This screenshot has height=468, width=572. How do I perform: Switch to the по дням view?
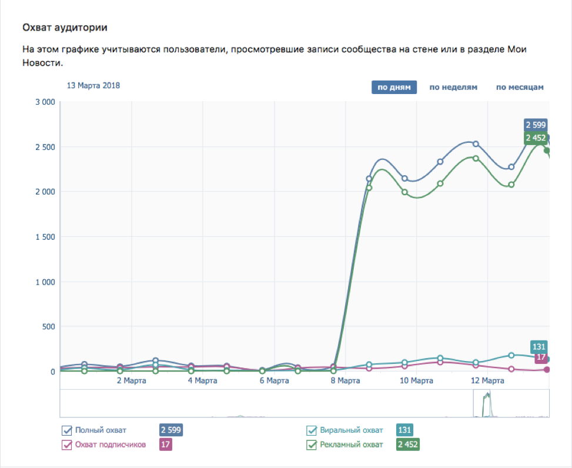pyautogui.click(x=394, y=87)
